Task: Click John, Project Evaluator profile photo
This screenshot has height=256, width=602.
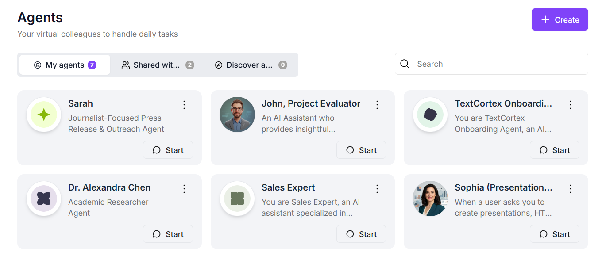Action: coord(237,115)
